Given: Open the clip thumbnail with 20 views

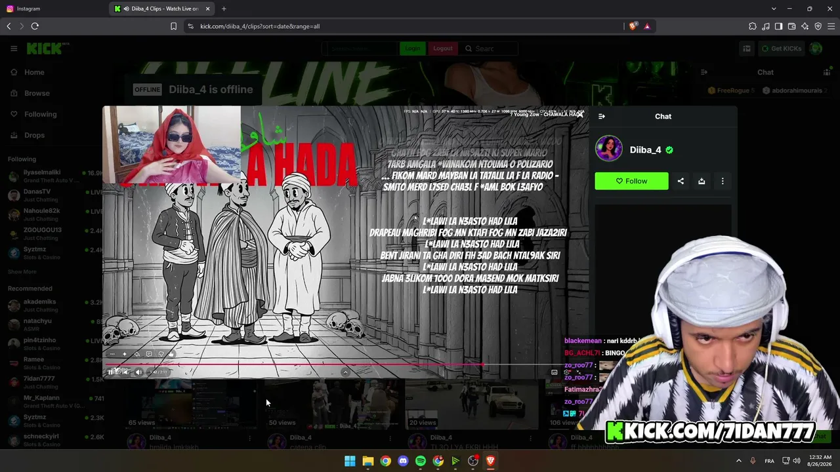Looking at the screenshot, I should click(x=471, y=406).
